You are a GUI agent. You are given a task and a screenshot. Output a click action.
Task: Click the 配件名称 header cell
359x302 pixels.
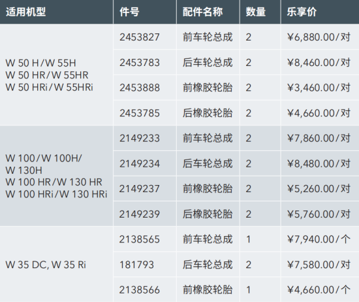(202, 12)
